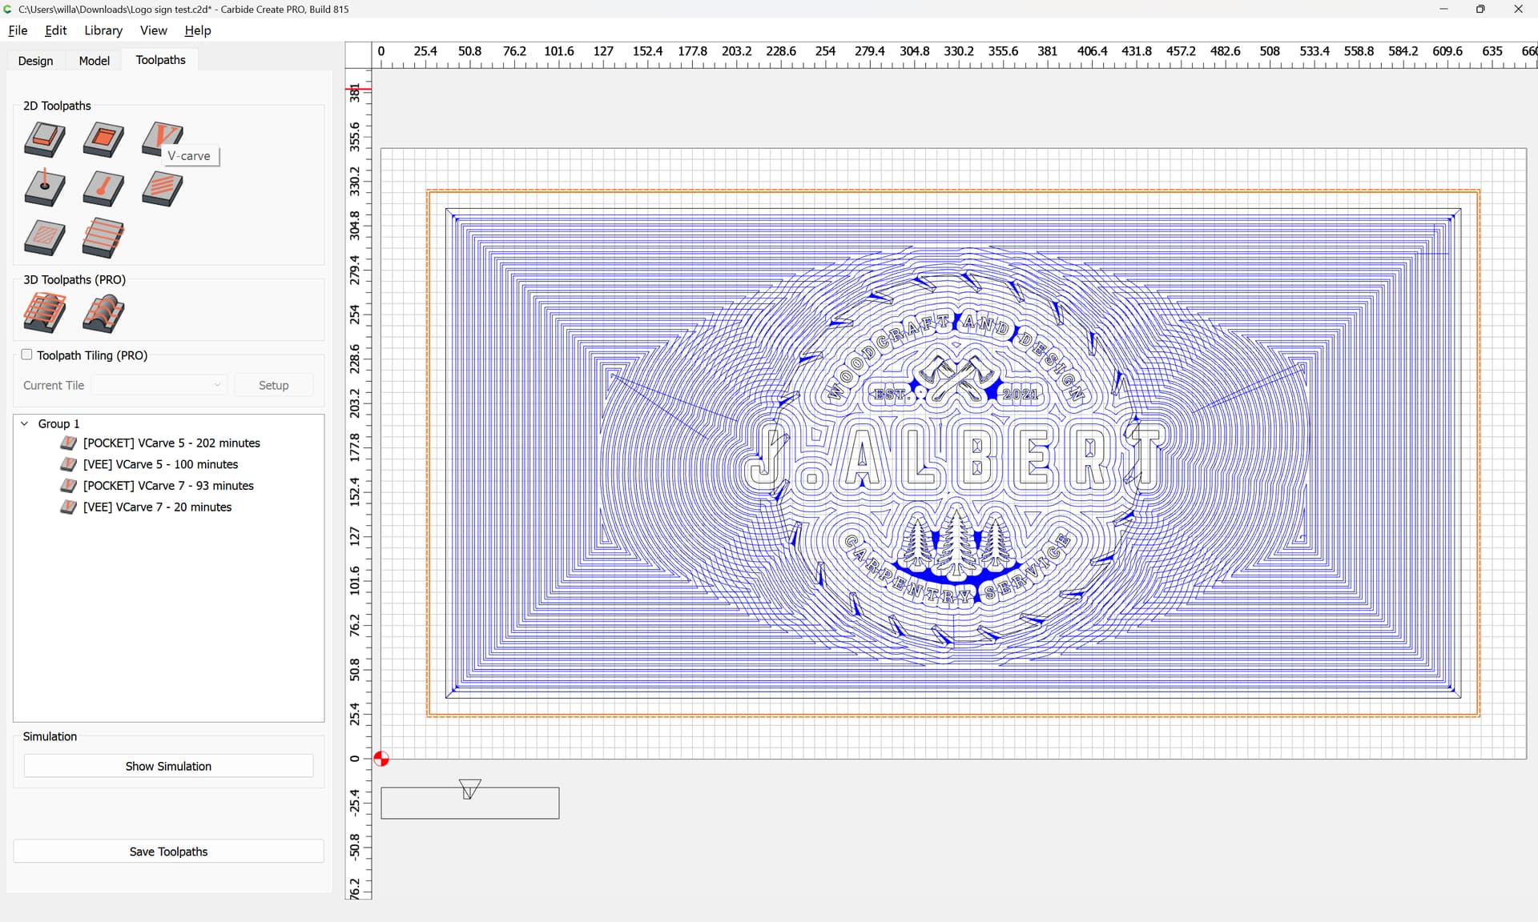Select [POCKET] VCarve 5 - 202 minutes toolpath
Viewport: 1538px width, 922px height.
171,443
